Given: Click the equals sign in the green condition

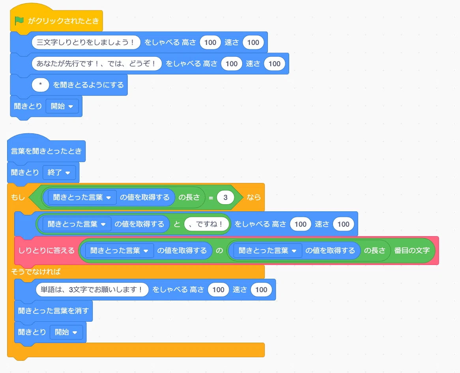Looking at the screenshot, I should pos(211,198).
